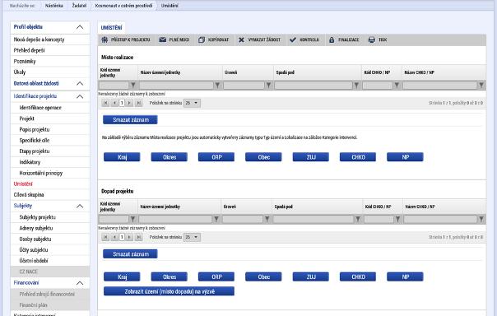The height and width of the screenshot is (316, 497).
Task: Click Kraj button under Místo realizace
Action: (x=122, y=157)
